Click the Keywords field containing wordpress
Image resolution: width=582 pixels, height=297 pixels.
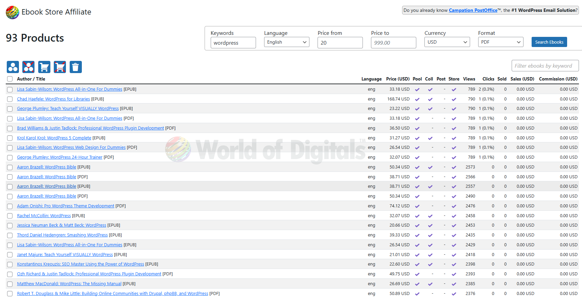tap(233, 43)
